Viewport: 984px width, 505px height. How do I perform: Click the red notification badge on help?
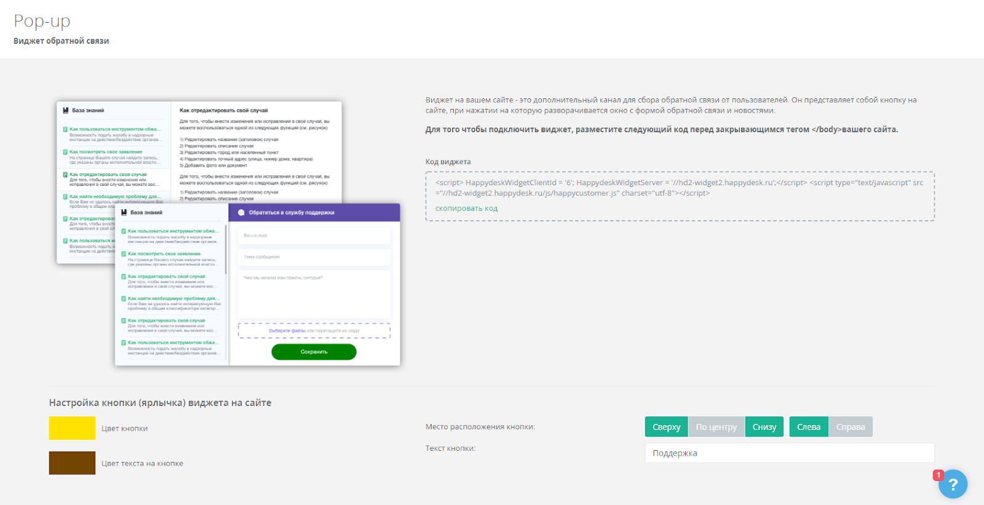(x=938, y=475)
